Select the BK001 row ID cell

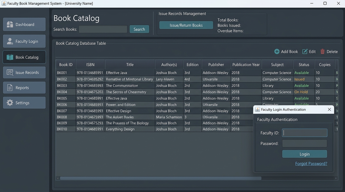point(66,73)
